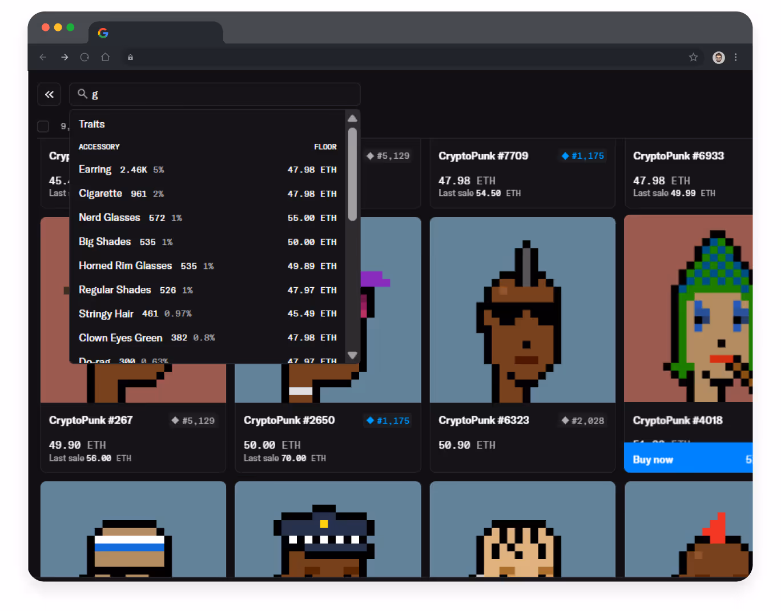Viewport: 781px width, 611px height.
Task: Open the police cap punk image
Action: coord(328,529)
